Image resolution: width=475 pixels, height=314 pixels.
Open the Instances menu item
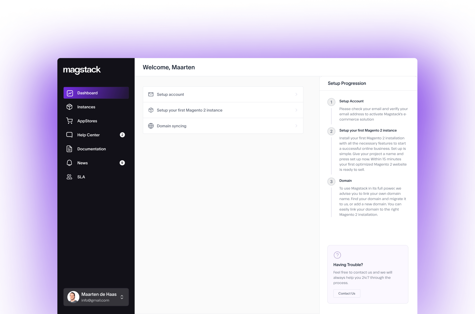point(96,107)
